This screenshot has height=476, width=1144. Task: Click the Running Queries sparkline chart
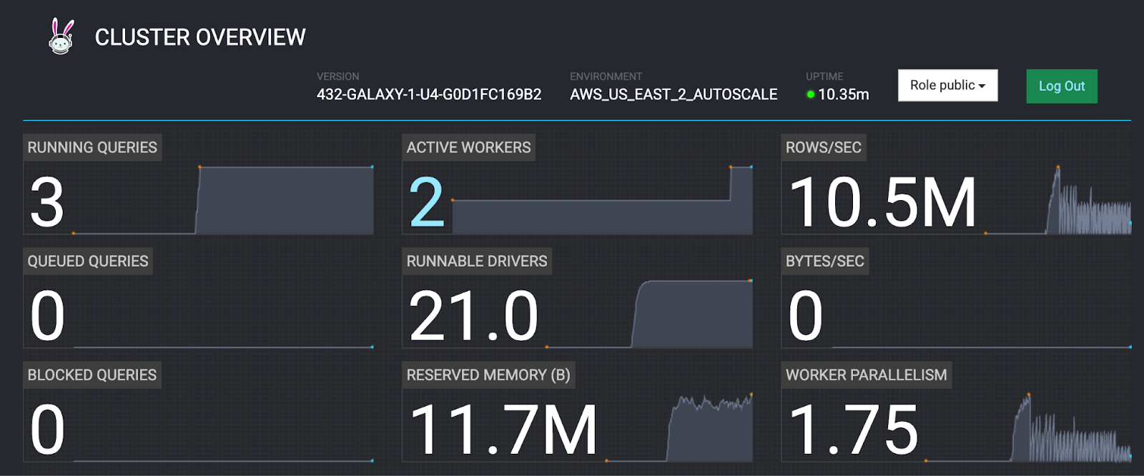tap(285, 200)
